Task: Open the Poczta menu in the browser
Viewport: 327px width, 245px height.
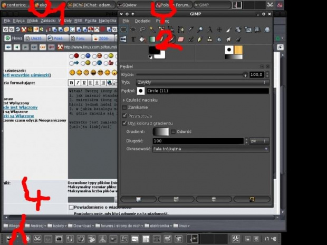Action: coord(91,21)
